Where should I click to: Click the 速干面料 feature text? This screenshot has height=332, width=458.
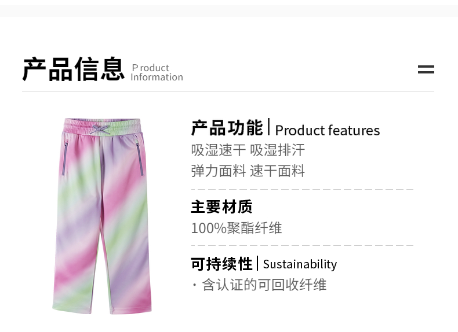(x=277, y=171)
